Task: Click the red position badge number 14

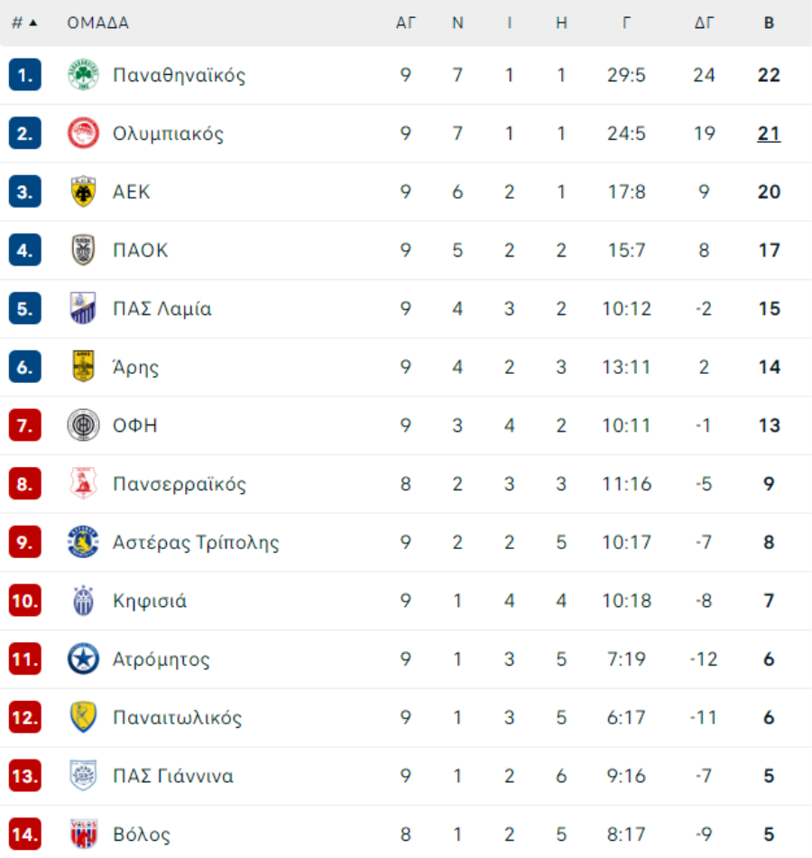Action: tap(24, 834)
